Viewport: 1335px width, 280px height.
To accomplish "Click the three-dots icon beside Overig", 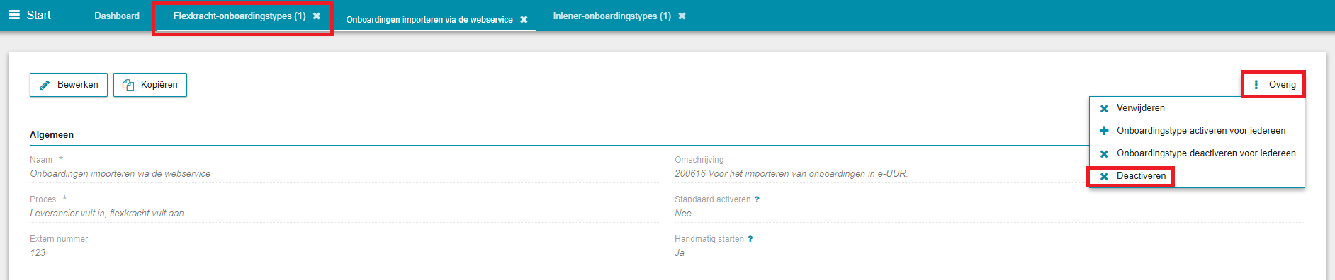I will [x=1256, y=85].
